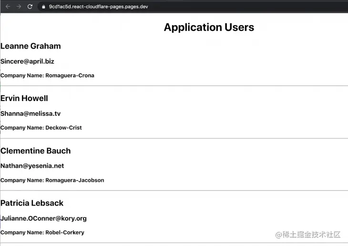Click Company Name: Deckow-Crist
The width and height of the screenshot is (348, 246).
(41, 128)
